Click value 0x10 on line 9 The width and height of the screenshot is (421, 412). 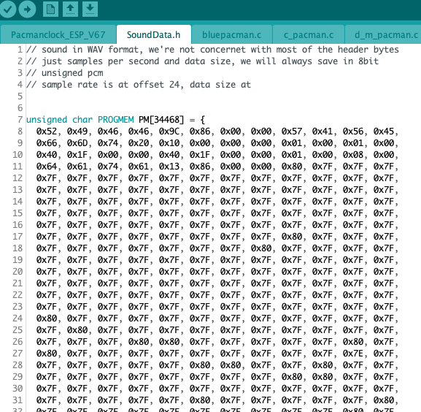pyautogui.click(x=169, y=143)
